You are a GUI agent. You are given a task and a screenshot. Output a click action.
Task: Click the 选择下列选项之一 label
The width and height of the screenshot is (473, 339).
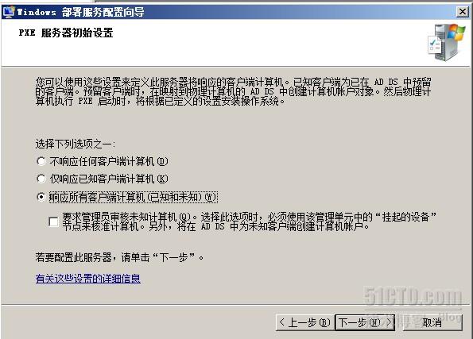pyautogui.click(x=75, y=144)
